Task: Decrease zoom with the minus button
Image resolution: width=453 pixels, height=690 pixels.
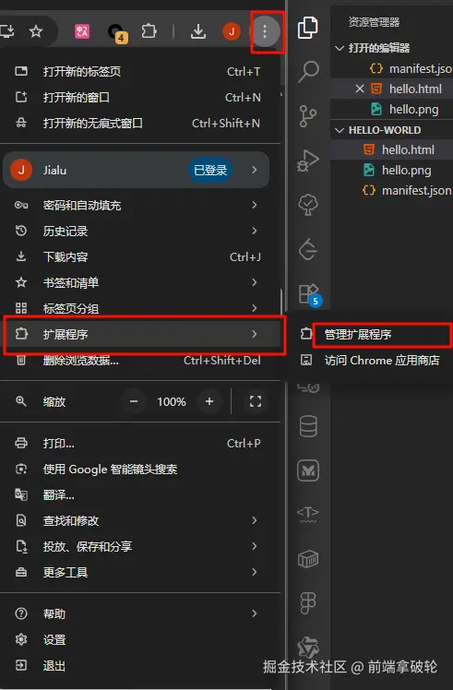Action: coord(134,401)
